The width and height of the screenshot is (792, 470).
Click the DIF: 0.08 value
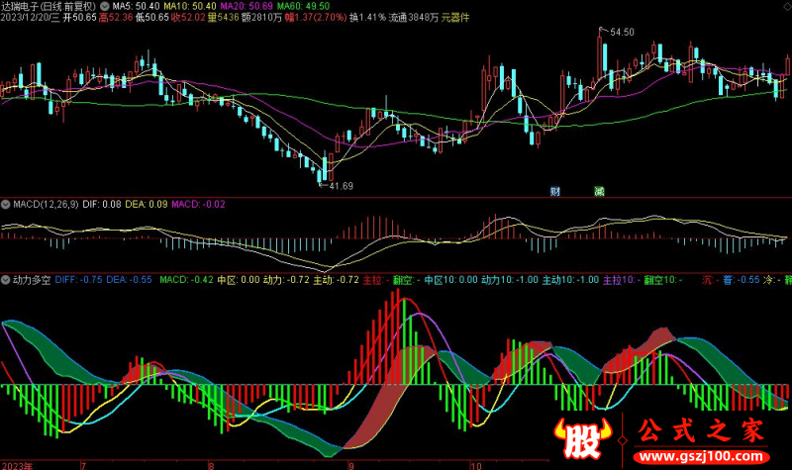point(102,205)
